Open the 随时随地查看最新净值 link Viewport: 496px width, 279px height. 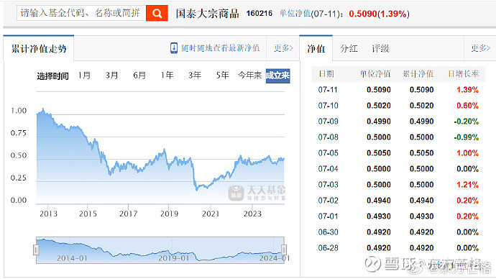pyautogui.click(x=221, y=48)
